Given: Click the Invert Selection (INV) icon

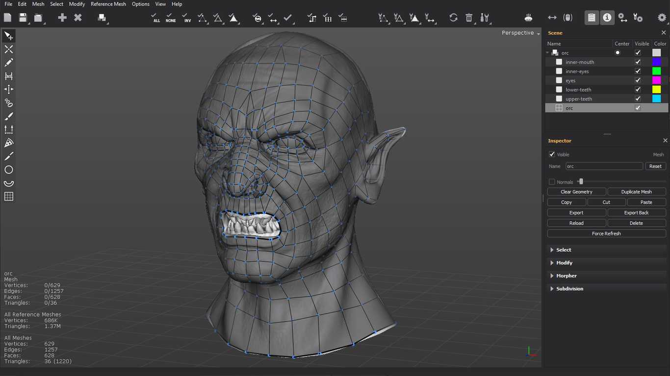Looking at the screenshot, I should tap(186, 18).
